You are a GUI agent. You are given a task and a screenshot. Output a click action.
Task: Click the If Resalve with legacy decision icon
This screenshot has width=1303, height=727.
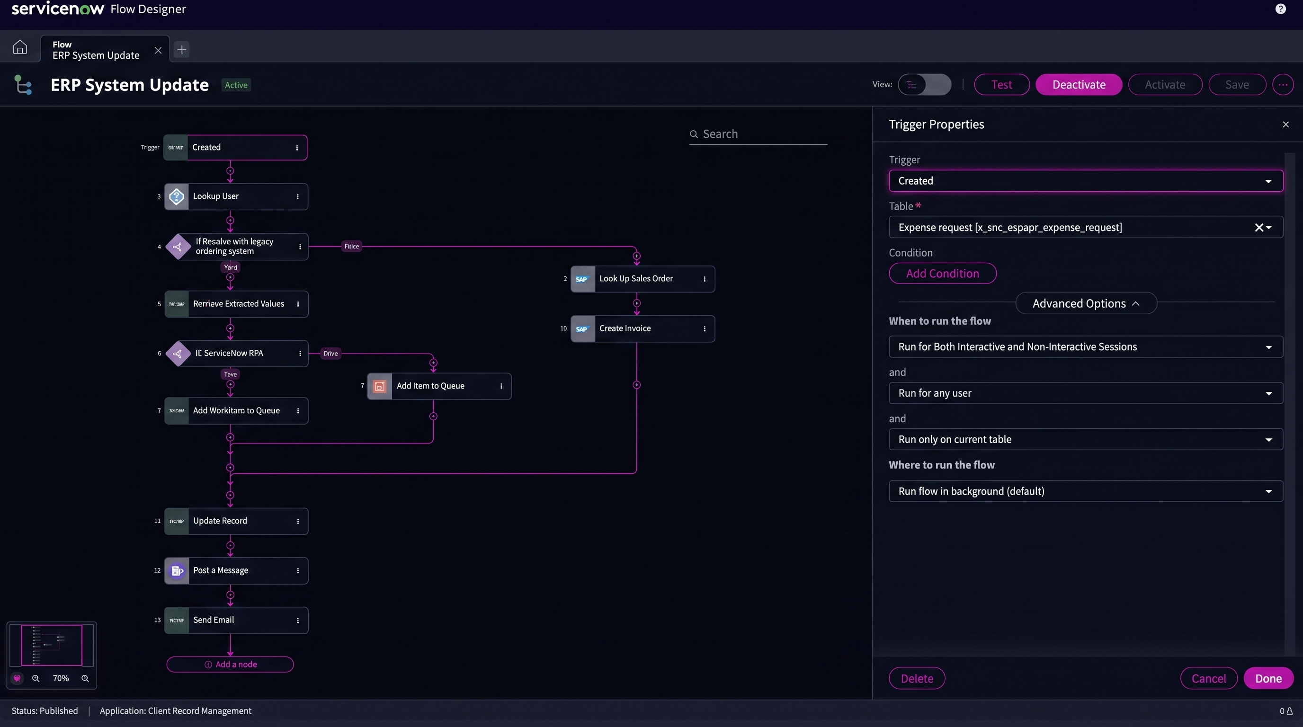pyautogui.click(x=178, y=247)
